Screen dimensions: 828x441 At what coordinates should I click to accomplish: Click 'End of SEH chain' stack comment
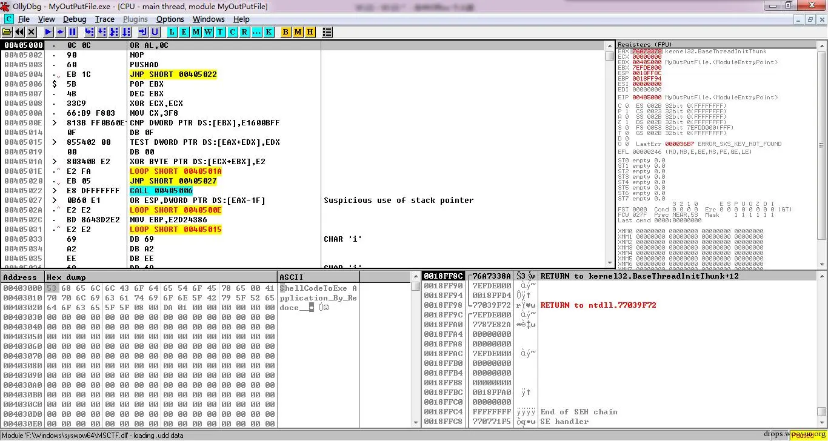579,412
